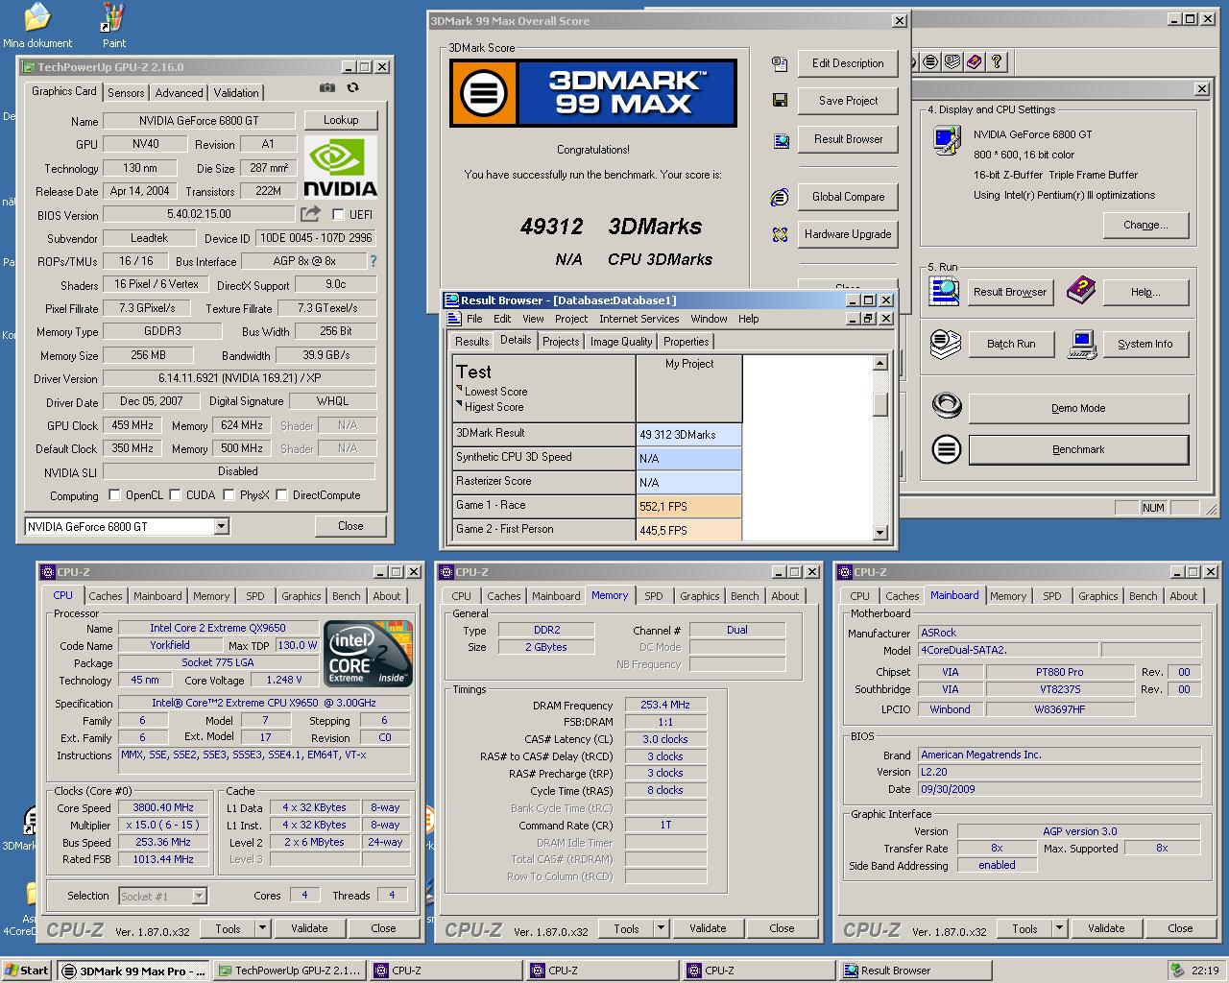Click the magnifier icon beside Result Browser... button

click(x=945, y=290)
